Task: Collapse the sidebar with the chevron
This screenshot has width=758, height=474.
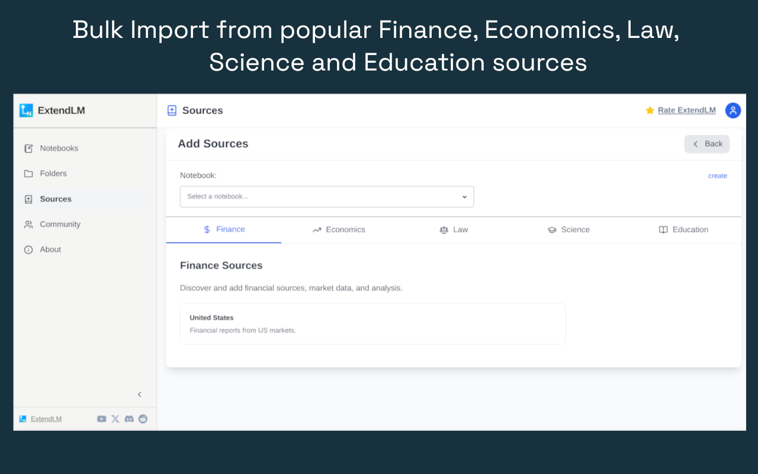Action: [140, 395]
